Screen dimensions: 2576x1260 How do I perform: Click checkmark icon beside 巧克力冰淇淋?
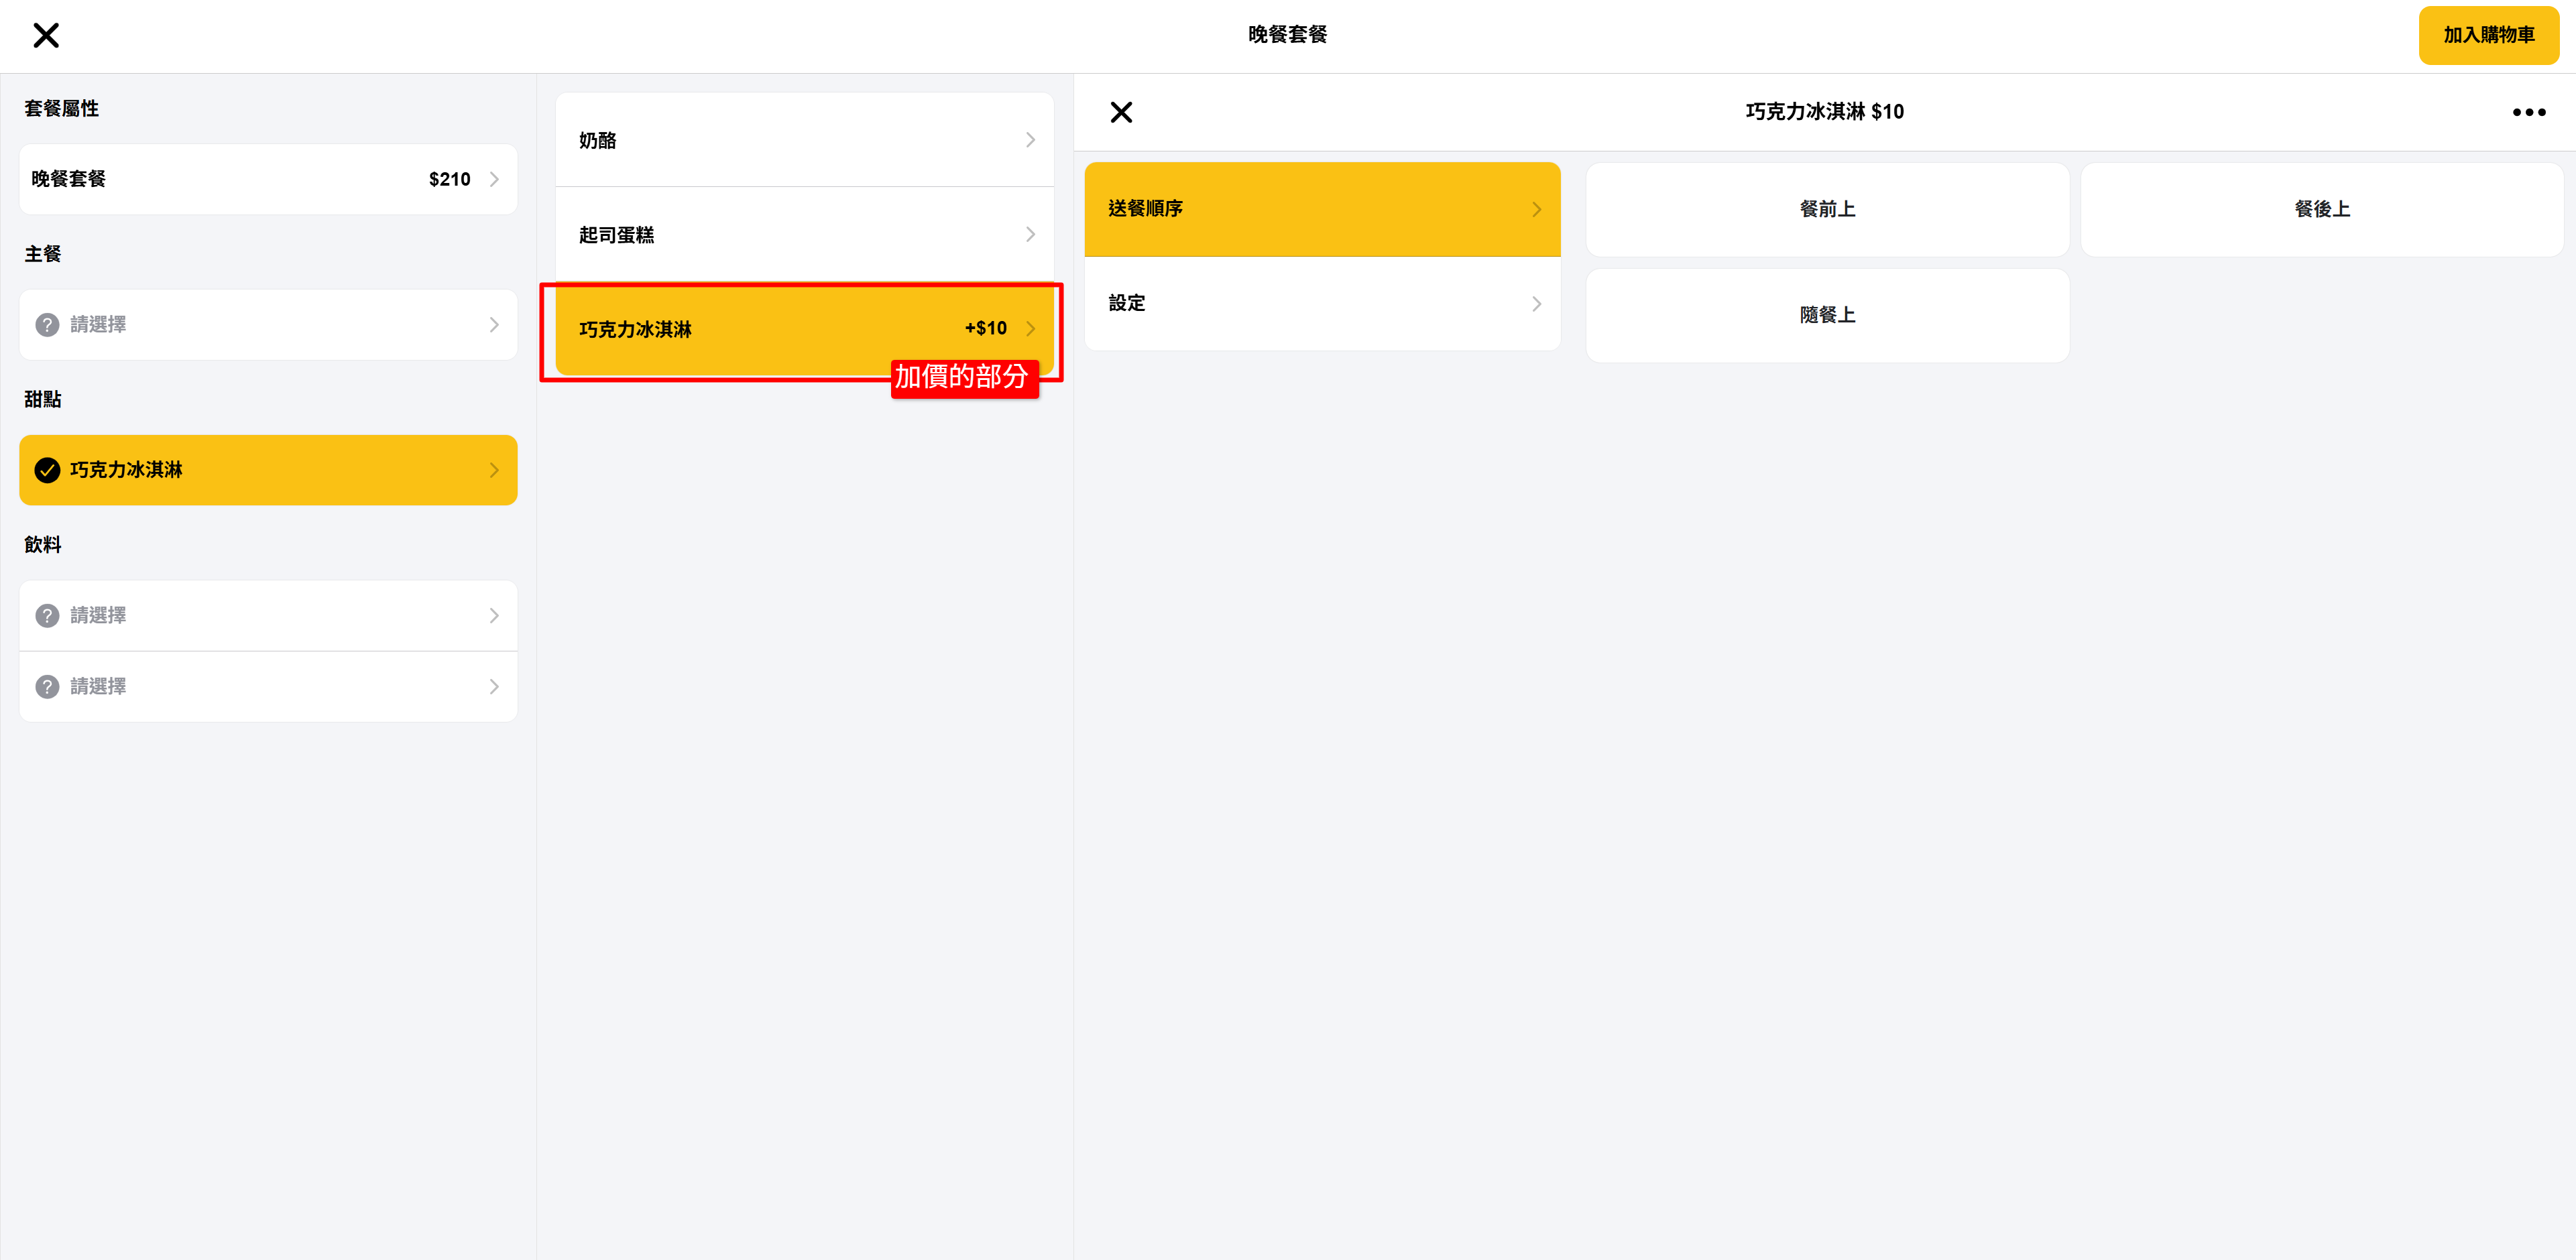coord(47,470)
